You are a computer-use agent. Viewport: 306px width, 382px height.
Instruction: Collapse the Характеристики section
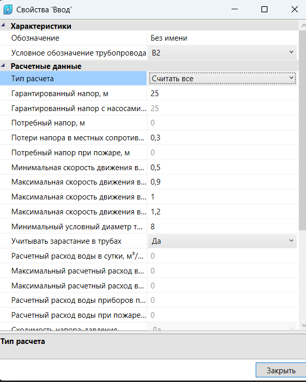point(3,25)
